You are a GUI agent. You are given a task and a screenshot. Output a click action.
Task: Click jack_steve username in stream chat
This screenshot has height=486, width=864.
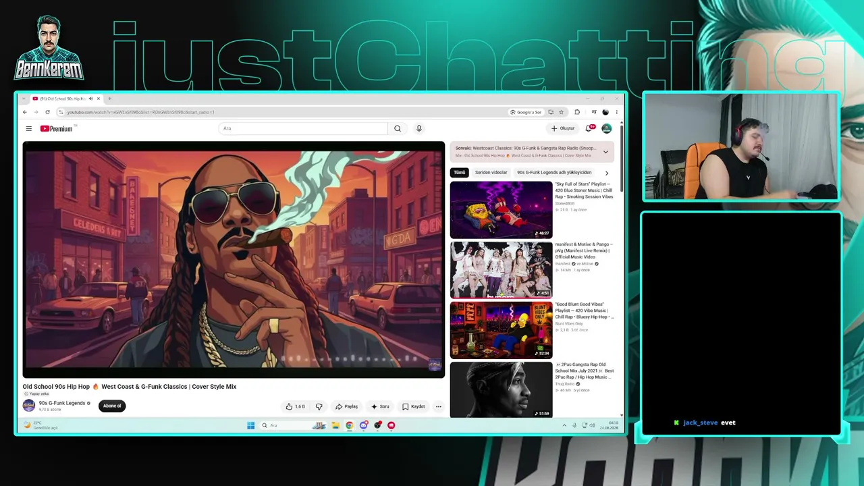pyautogui.click(x=700, y=423)
